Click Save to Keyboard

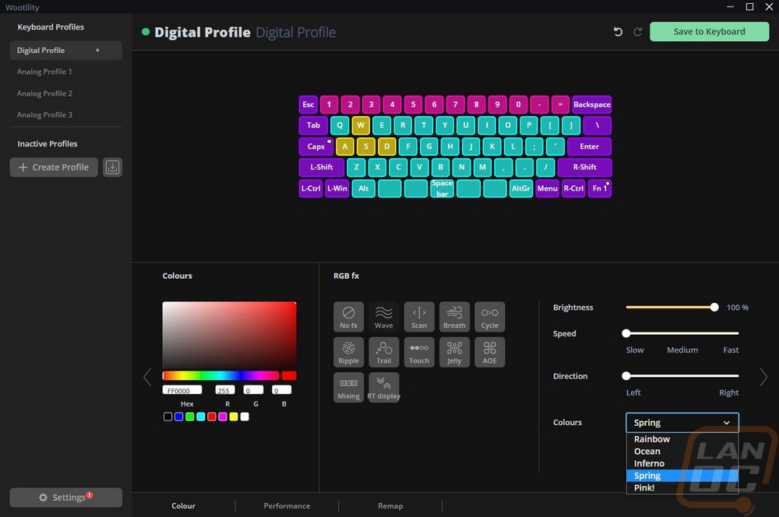pyautogui.click(x=709, y=32)
